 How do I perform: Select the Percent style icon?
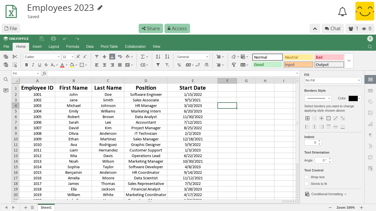[179, 65]
